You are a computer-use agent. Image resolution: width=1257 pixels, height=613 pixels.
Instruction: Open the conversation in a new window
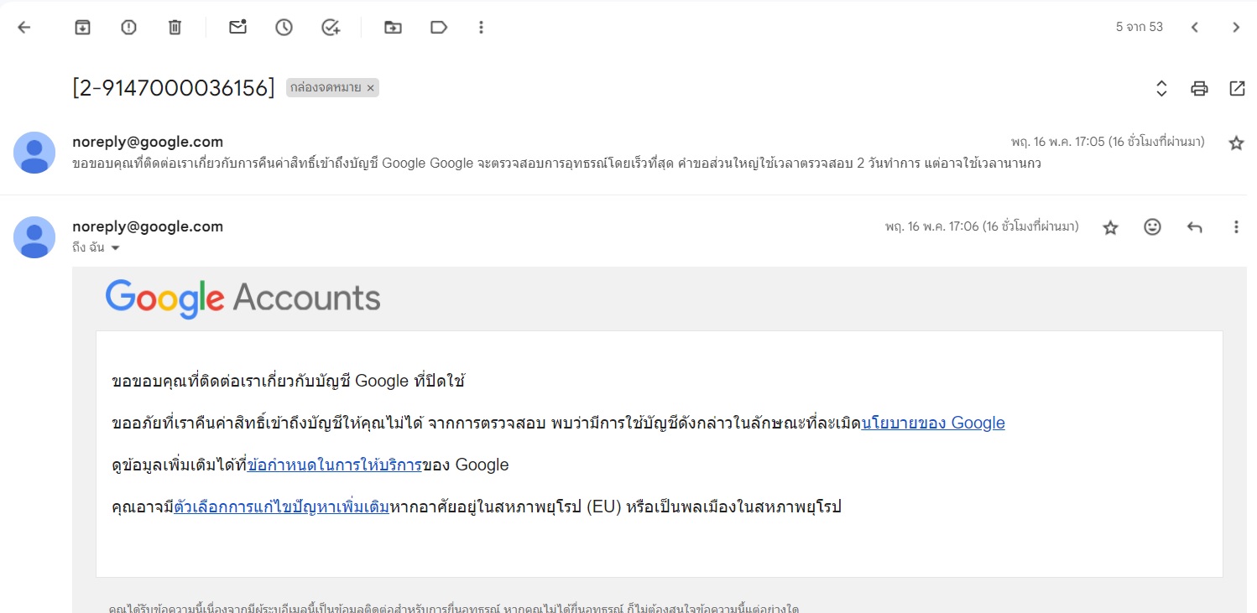(1237, 88)
